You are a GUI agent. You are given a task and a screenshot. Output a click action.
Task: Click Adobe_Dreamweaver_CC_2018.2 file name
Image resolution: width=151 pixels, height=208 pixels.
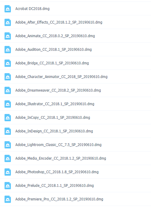(x=58, y=90)
